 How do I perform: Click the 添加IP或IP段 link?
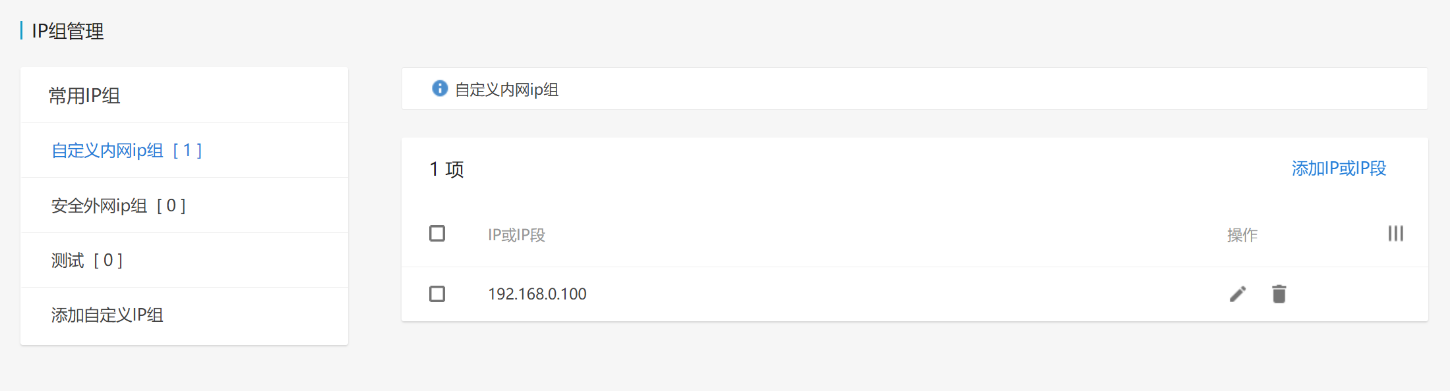point(1339,169)
